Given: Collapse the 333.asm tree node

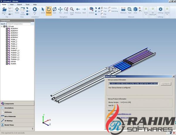Looking at the screenshot, I should [x=2, y=26].
